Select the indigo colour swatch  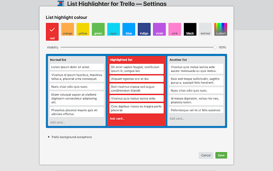tap(144, 29)
